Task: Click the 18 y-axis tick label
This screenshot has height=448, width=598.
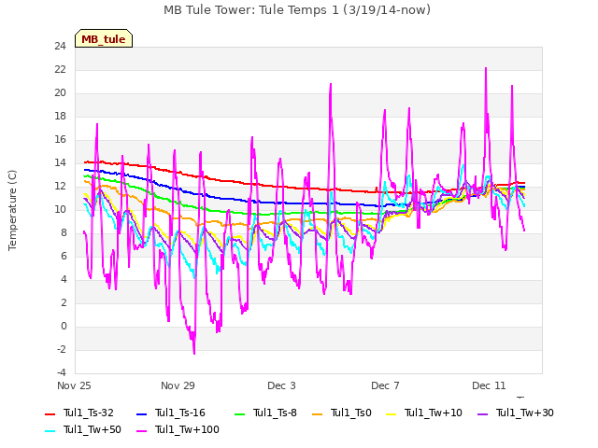Action: (x=60, y=116)
